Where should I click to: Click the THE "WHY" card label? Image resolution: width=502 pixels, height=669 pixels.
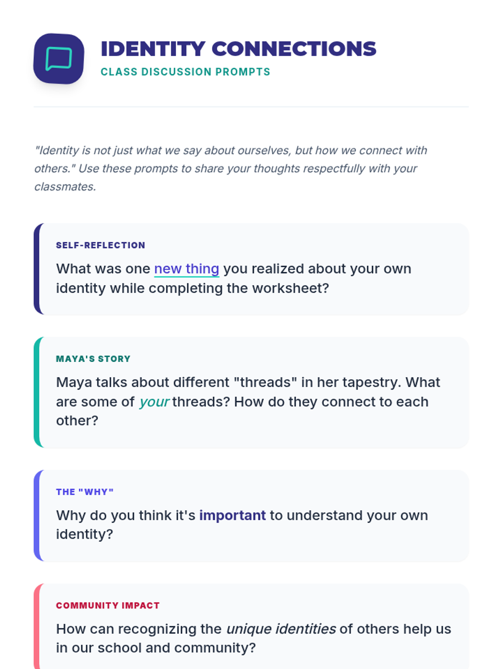coord(85,492)
